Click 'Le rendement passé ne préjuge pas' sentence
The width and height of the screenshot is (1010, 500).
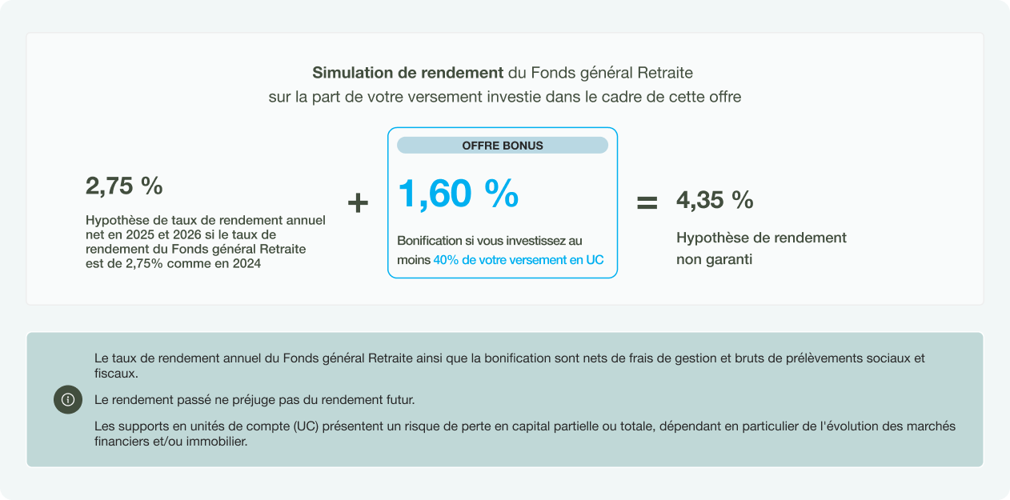click(x=255, y=399)
